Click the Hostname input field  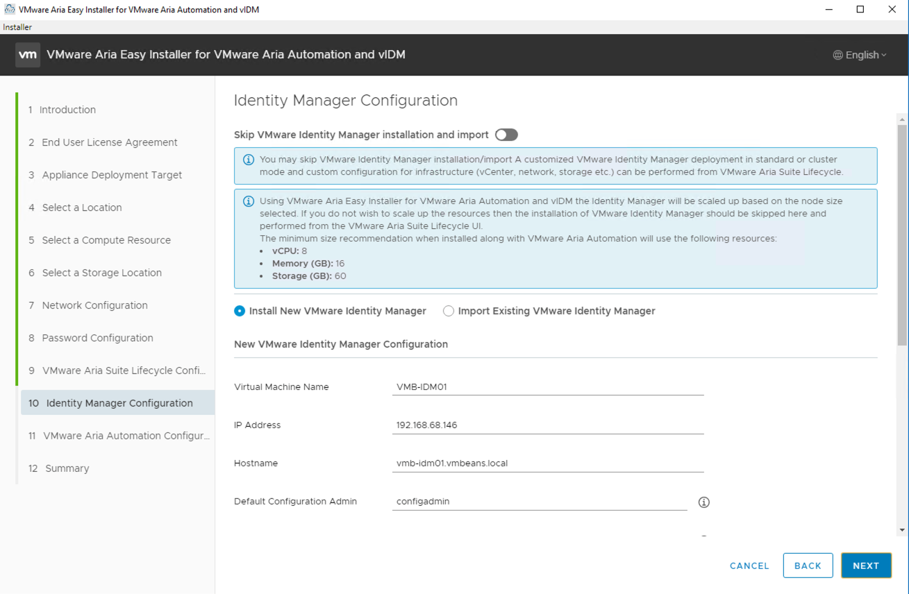coord(548,464)
